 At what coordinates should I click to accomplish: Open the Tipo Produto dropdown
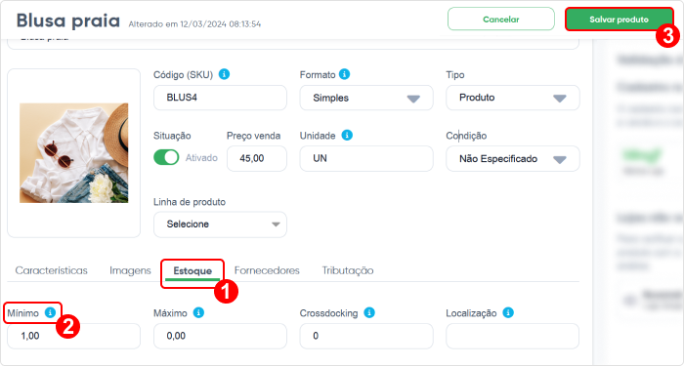pyautogui.click(x=513, y=98)
